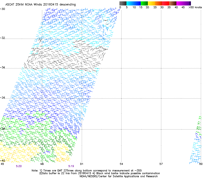203x178 pixels.
Task: Choose the orange 25-30 knots color segment
Action: point(159,3)
